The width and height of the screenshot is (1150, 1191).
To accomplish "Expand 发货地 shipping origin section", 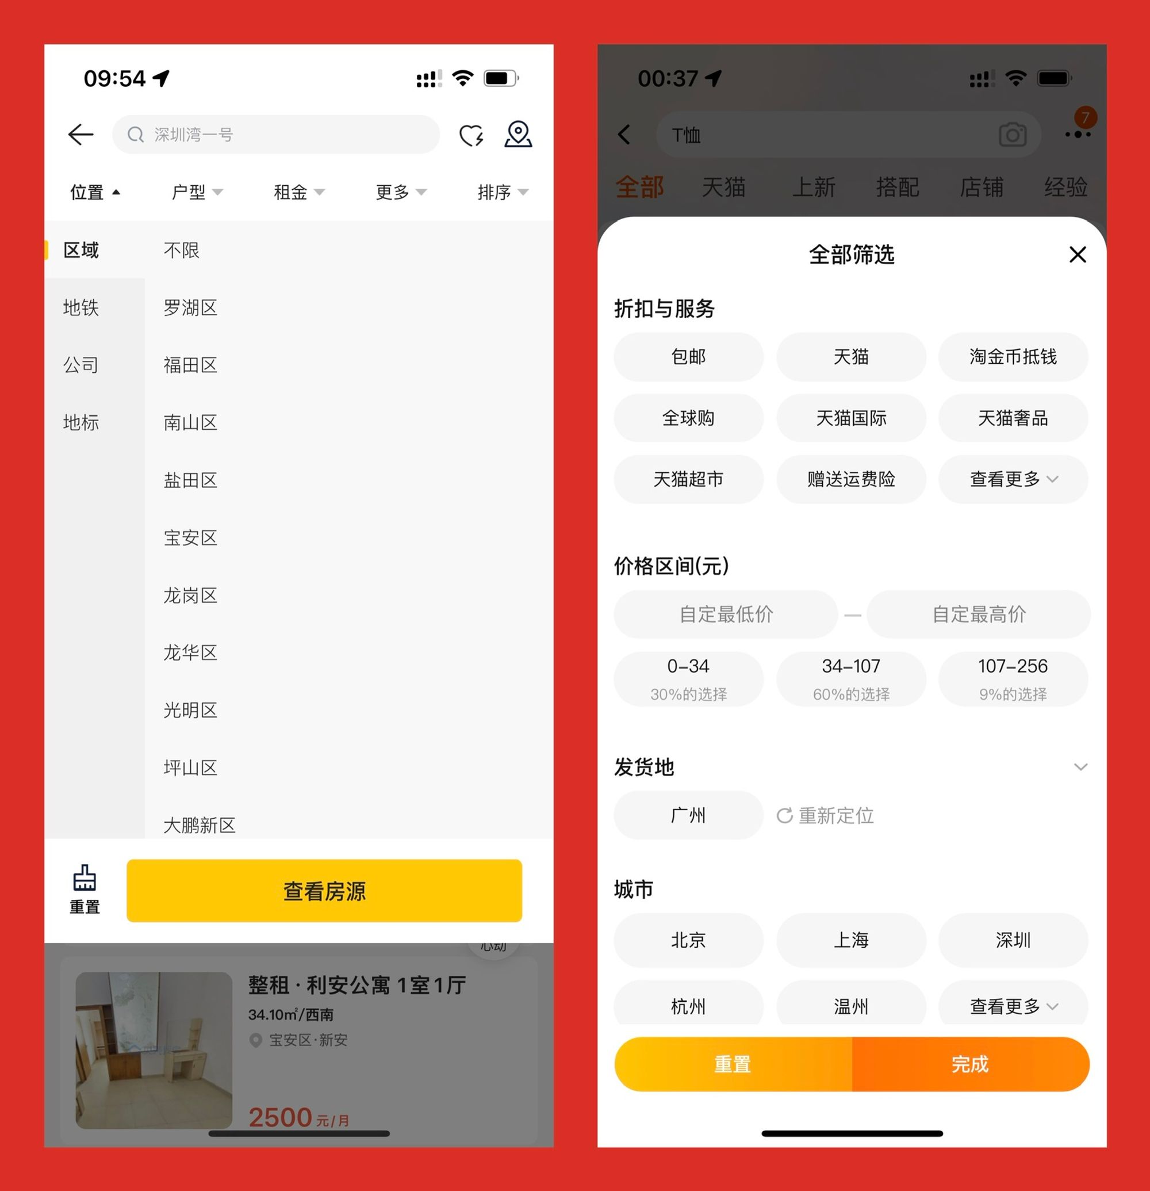I will [1086, 757].
